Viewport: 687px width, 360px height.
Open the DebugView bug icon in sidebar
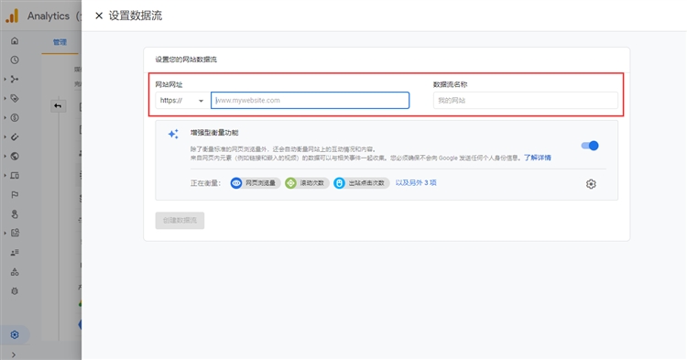(15, 291)
